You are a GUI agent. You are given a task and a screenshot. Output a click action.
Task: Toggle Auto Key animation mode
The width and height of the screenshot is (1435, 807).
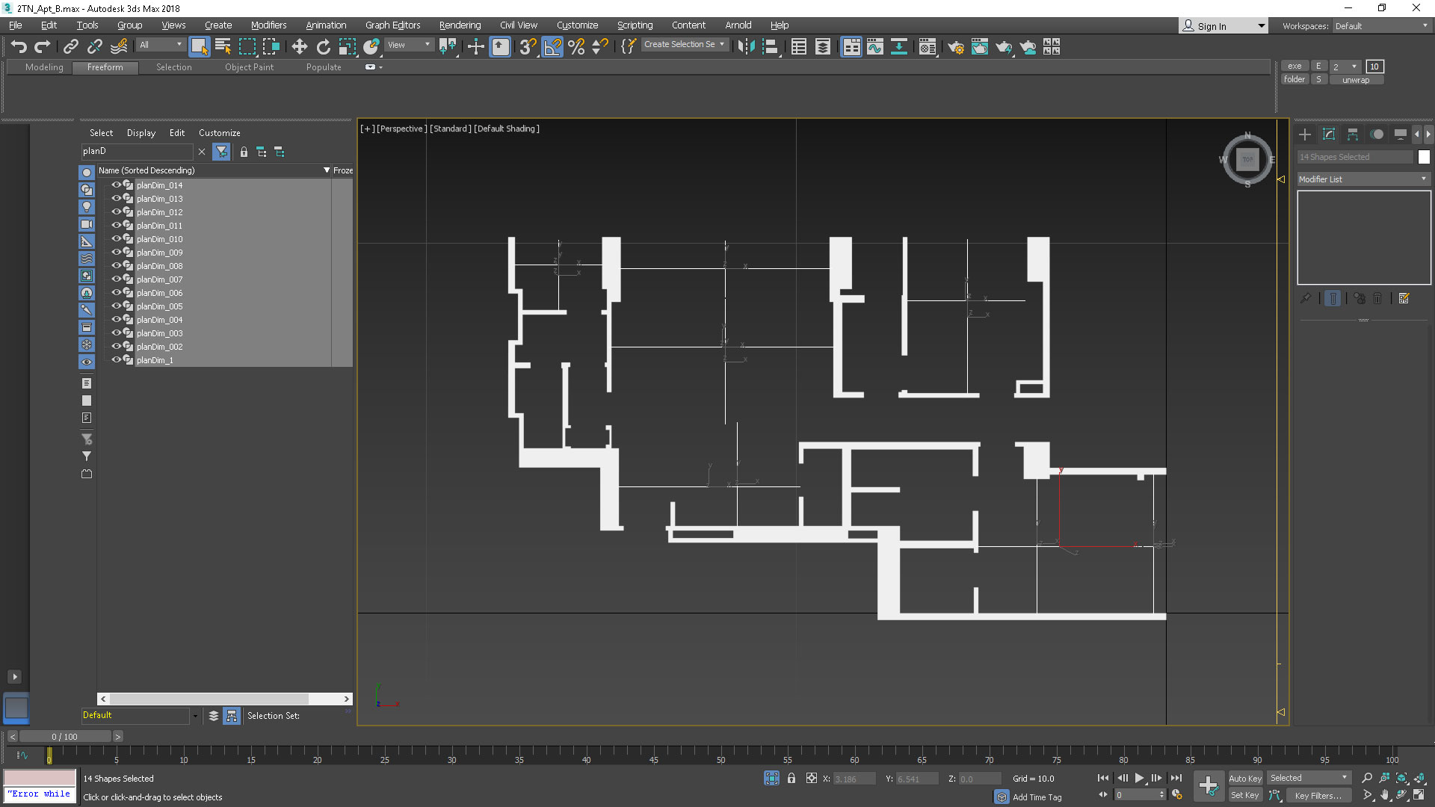pos(1244,778)
